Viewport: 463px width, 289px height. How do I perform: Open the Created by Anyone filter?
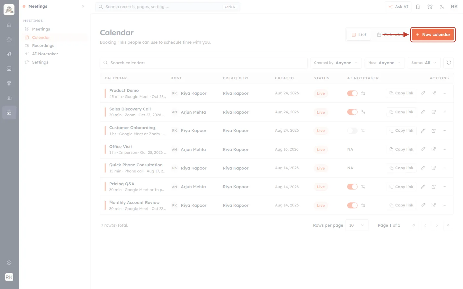pyautogui.click(x=336, y=63)
